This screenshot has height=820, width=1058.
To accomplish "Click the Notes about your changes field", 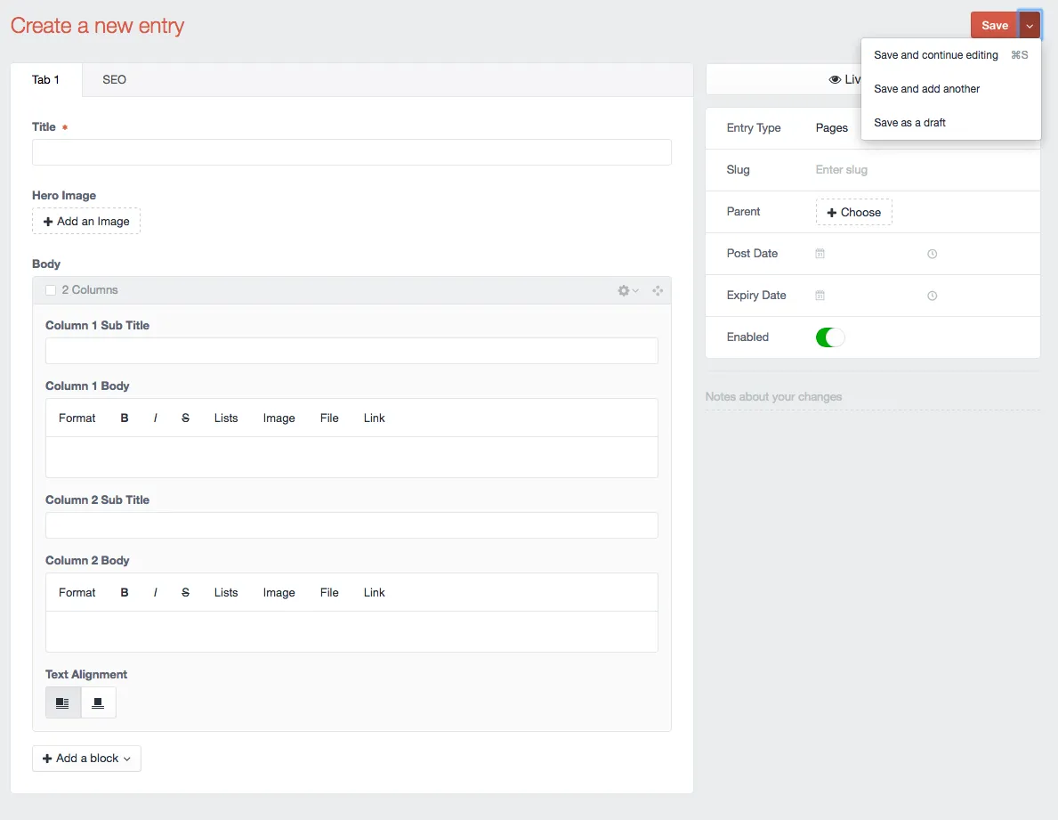I will (x=872, y=397).
